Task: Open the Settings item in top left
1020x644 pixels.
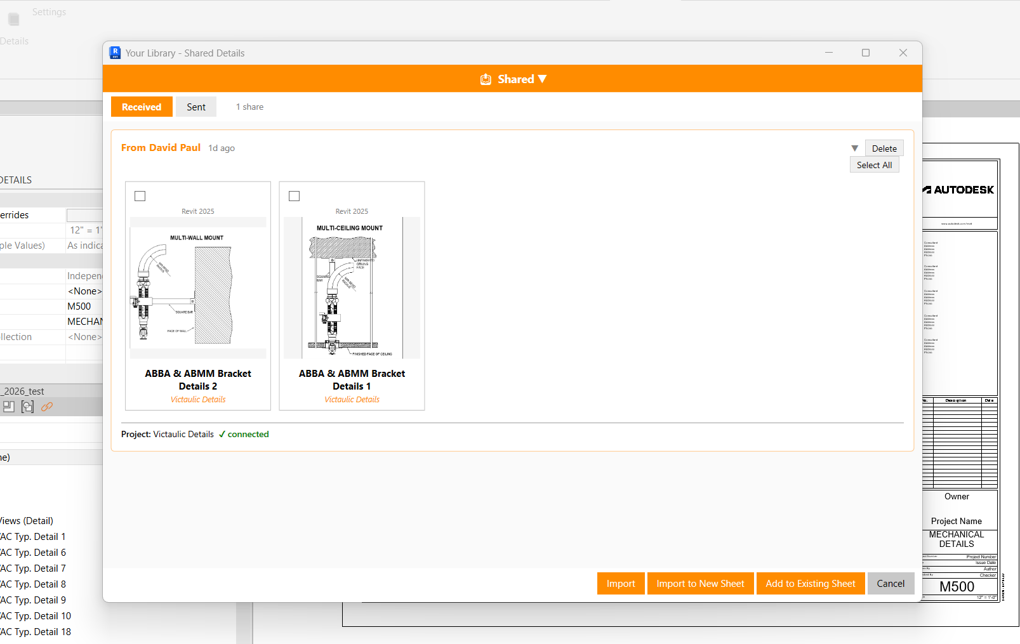Action: (49, 12)
